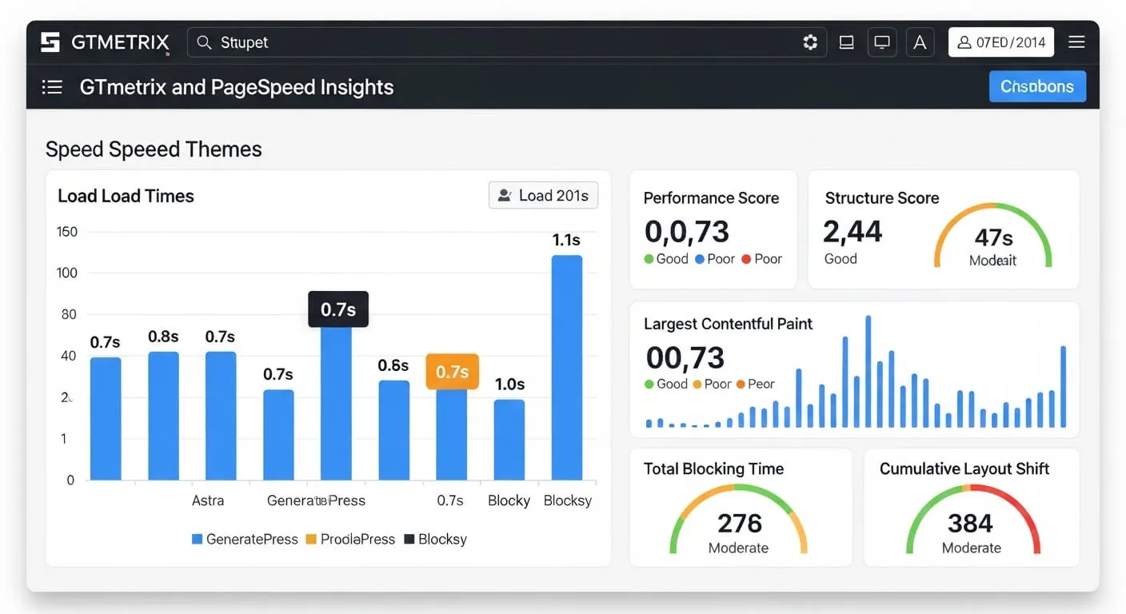Click the red Poor dot in Performance Score
1126x614 pixels.
tap(746, 259)
